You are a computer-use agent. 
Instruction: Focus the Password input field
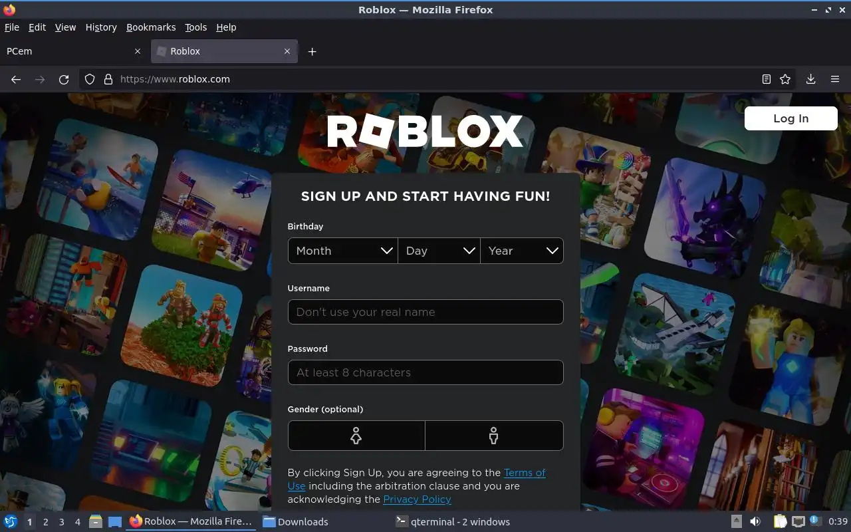click(425, 372)
